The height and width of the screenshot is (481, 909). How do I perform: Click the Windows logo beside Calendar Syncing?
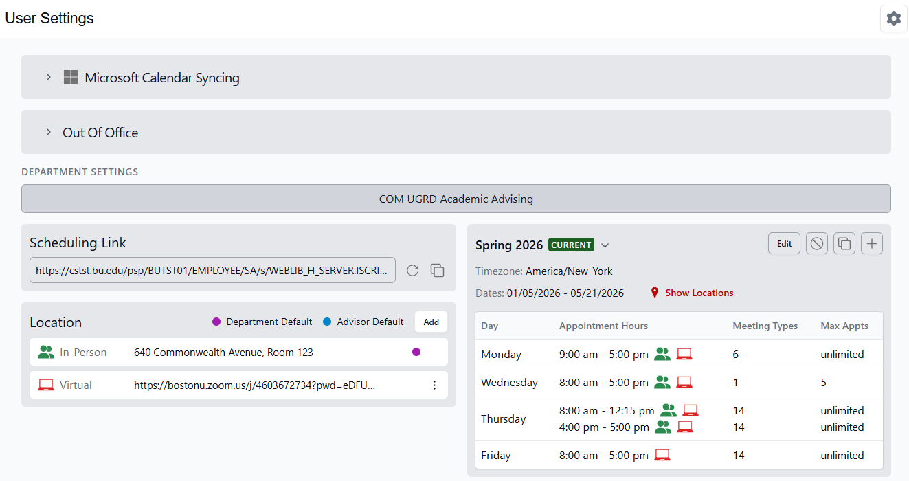(71, 77)
